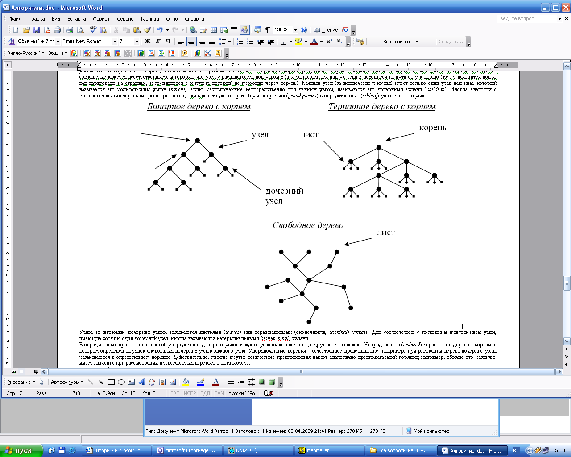Activate the format painter brush

point(147,30)
